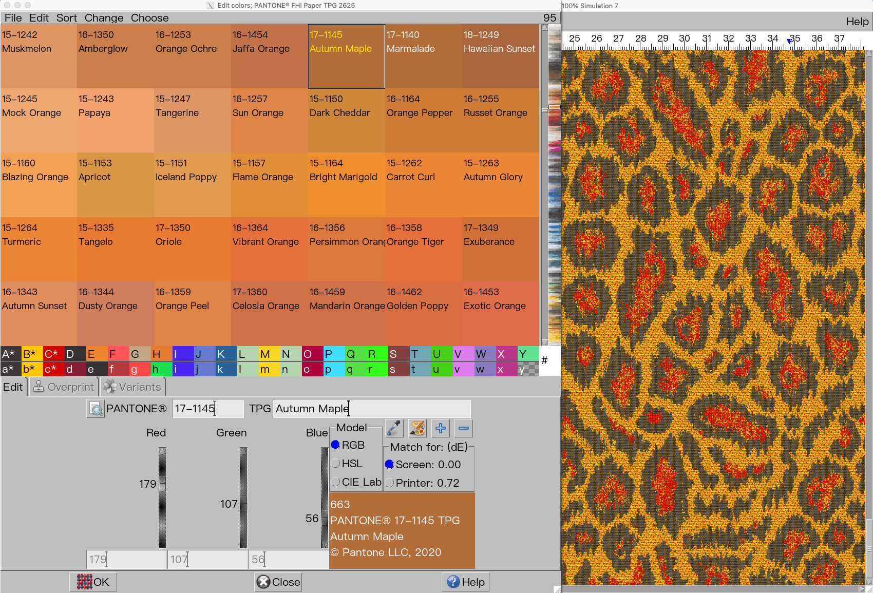Select RGB color model
The height and width of the screenshot is (593, 873).
click(348, 445)
